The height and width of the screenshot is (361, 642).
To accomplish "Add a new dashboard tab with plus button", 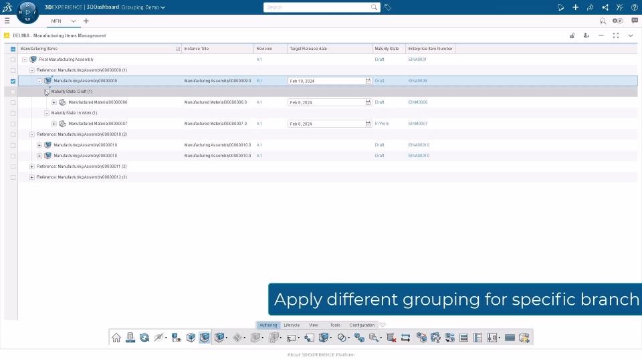I will point(86,21).
